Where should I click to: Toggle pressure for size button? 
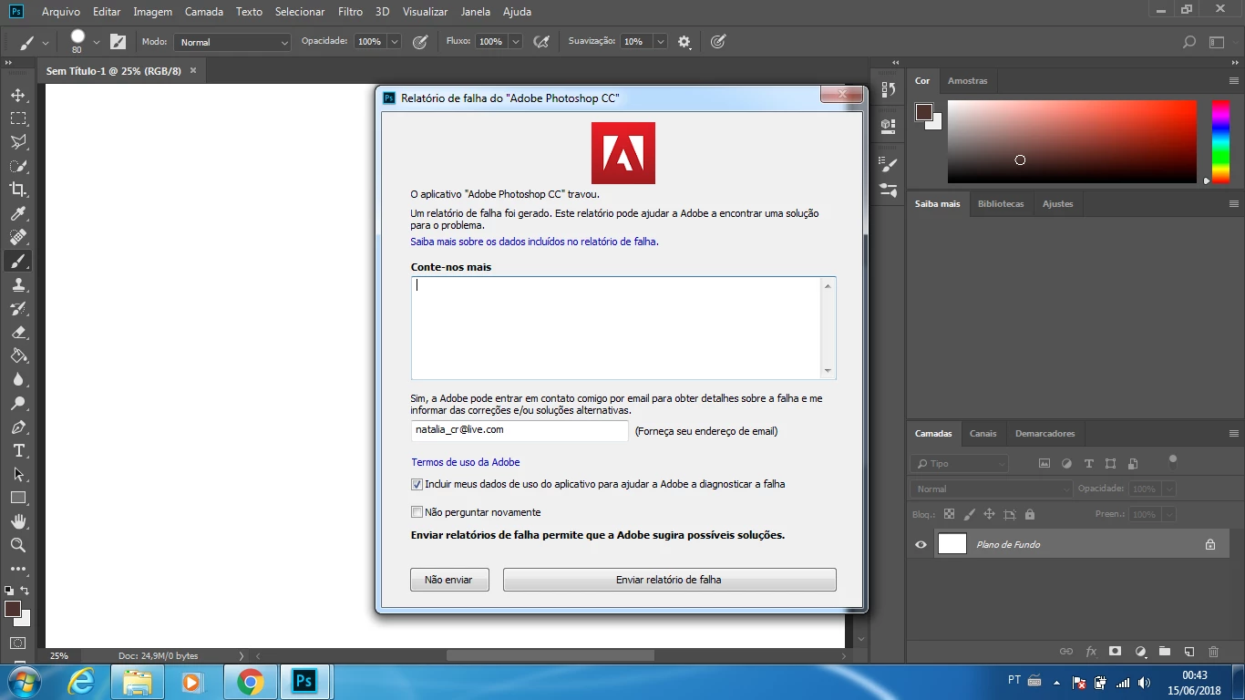(x=718, y=42)
